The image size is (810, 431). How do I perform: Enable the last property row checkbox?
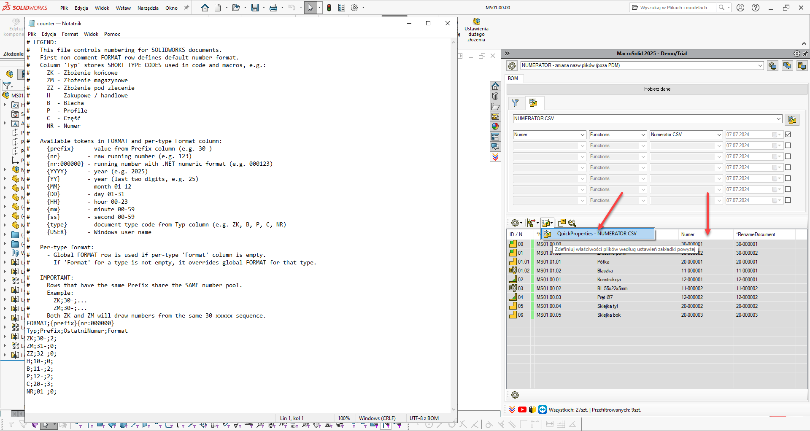788,200
